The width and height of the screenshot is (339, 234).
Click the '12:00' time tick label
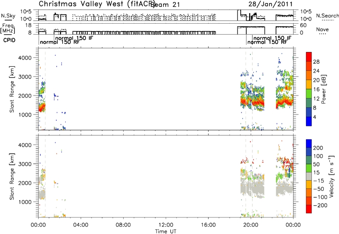coord(166,225)
